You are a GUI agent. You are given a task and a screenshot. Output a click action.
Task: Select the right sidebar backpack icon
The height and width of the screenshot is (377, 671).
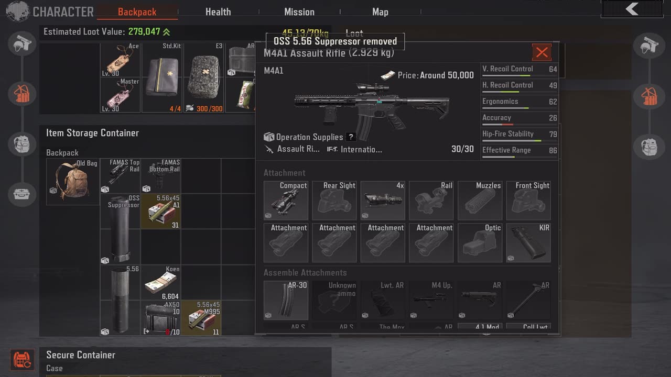click(649, 146)
